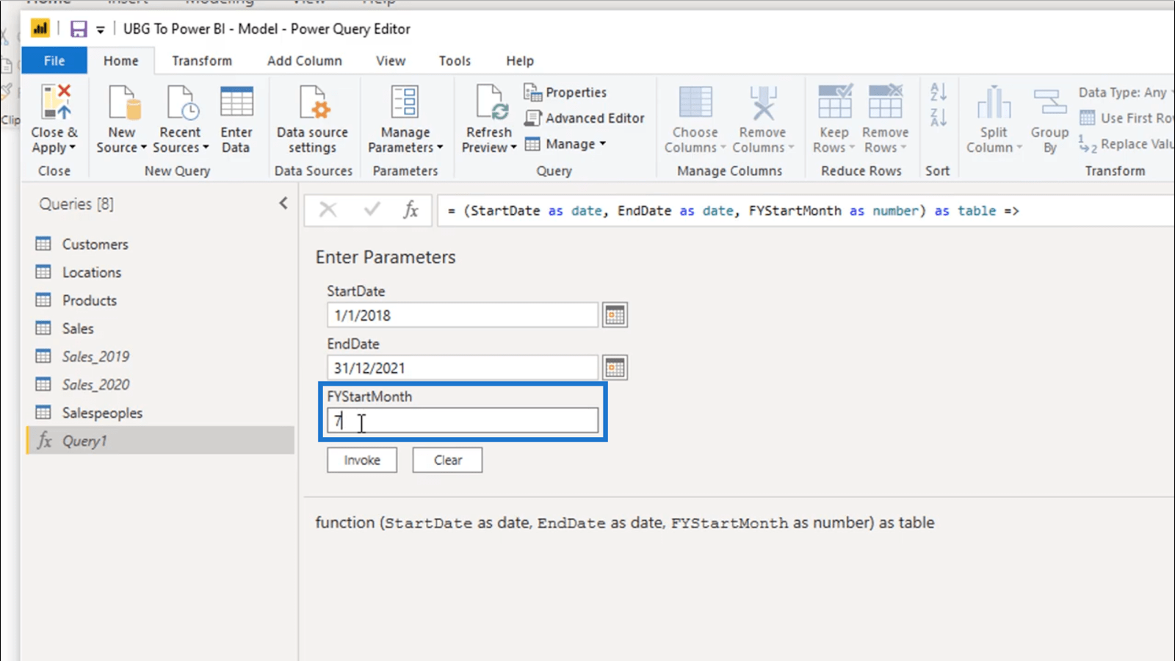Click the save icon in title bar
Screen dimensions: 1175x661
pyautogui.click(x=79, y=29)
